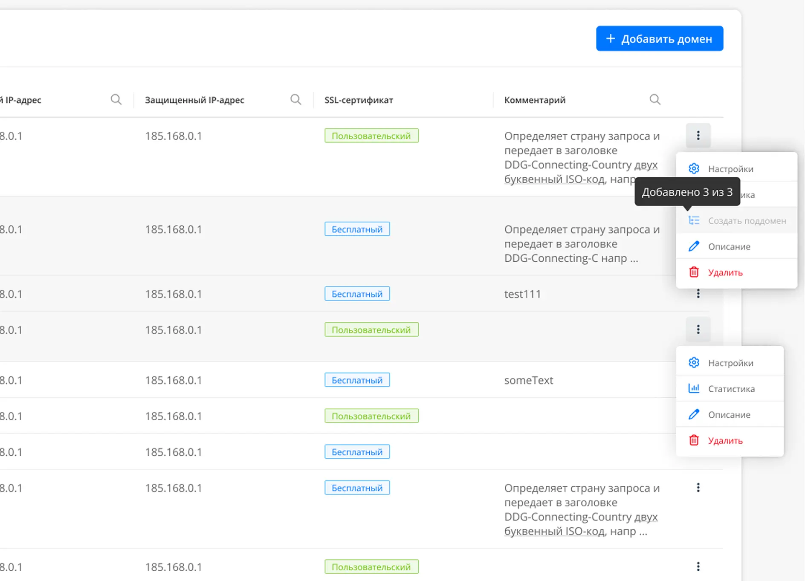This screenshot has height=581, width=805.
Task: Click 'Пользовательский' badge in first row
Action: [371, 136]
